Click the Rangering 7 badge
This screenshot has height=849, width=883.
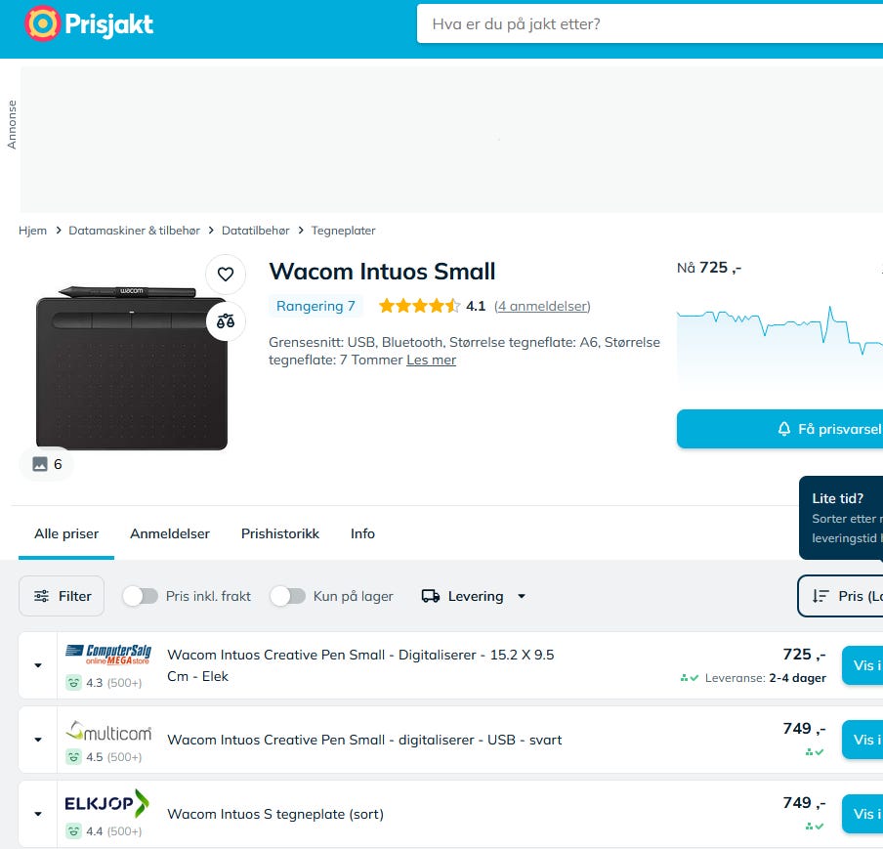click(315, 306)
